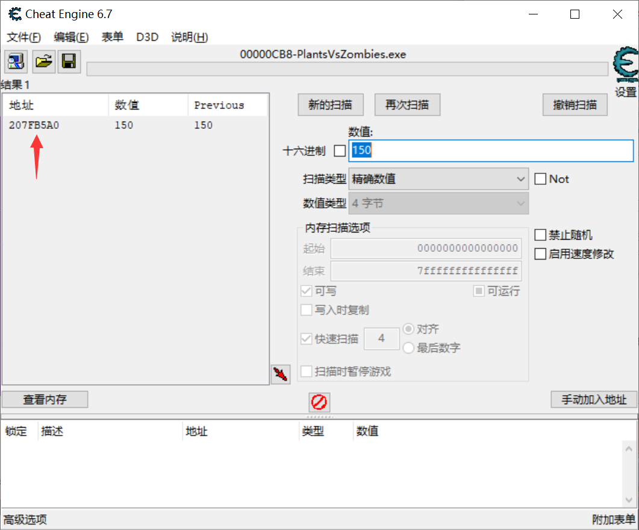This screenshot has height=530, width=639.
Task: Click 高级选项 in the status bar
Action: [x=25, y=520]
